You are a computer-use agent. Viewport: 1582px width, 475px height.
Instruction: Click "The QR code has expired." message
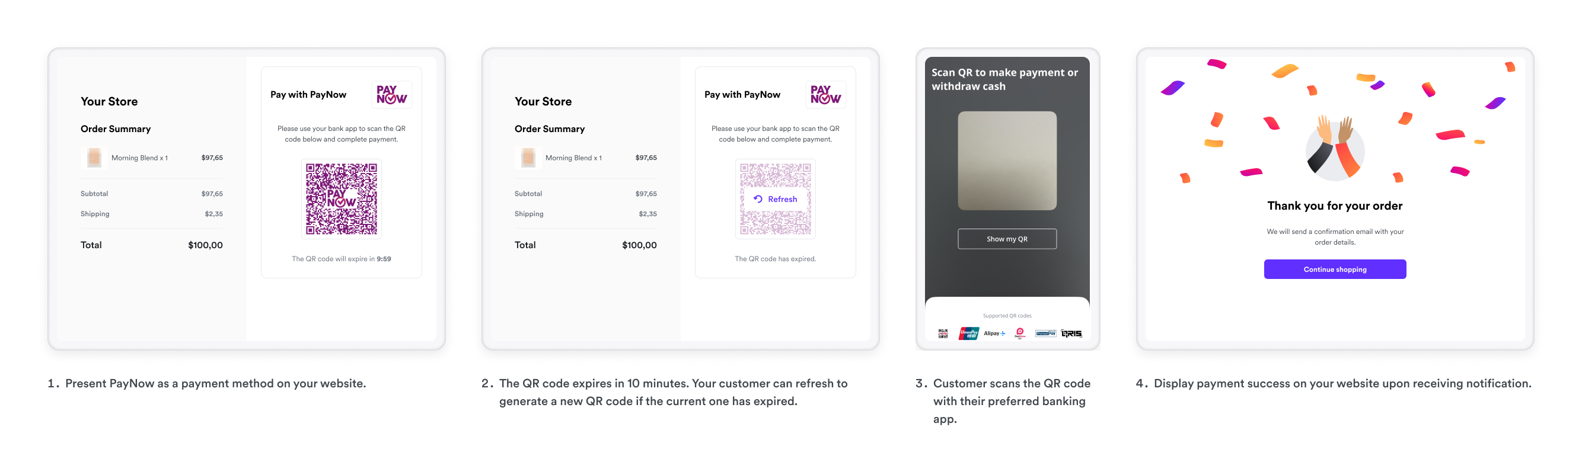(775, 259)
